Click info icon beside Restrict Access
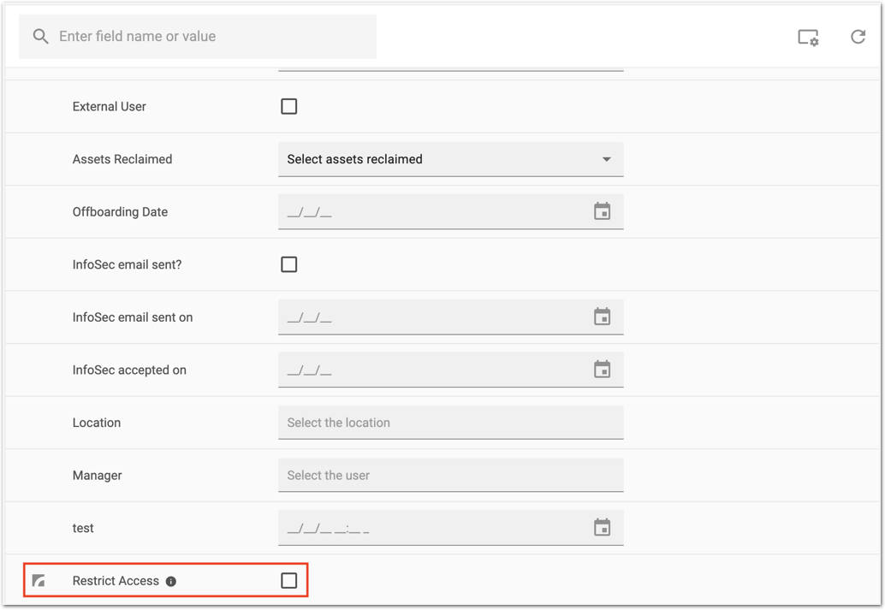Image resolution: width=885 pixels, height=610 pixels. 171,582
